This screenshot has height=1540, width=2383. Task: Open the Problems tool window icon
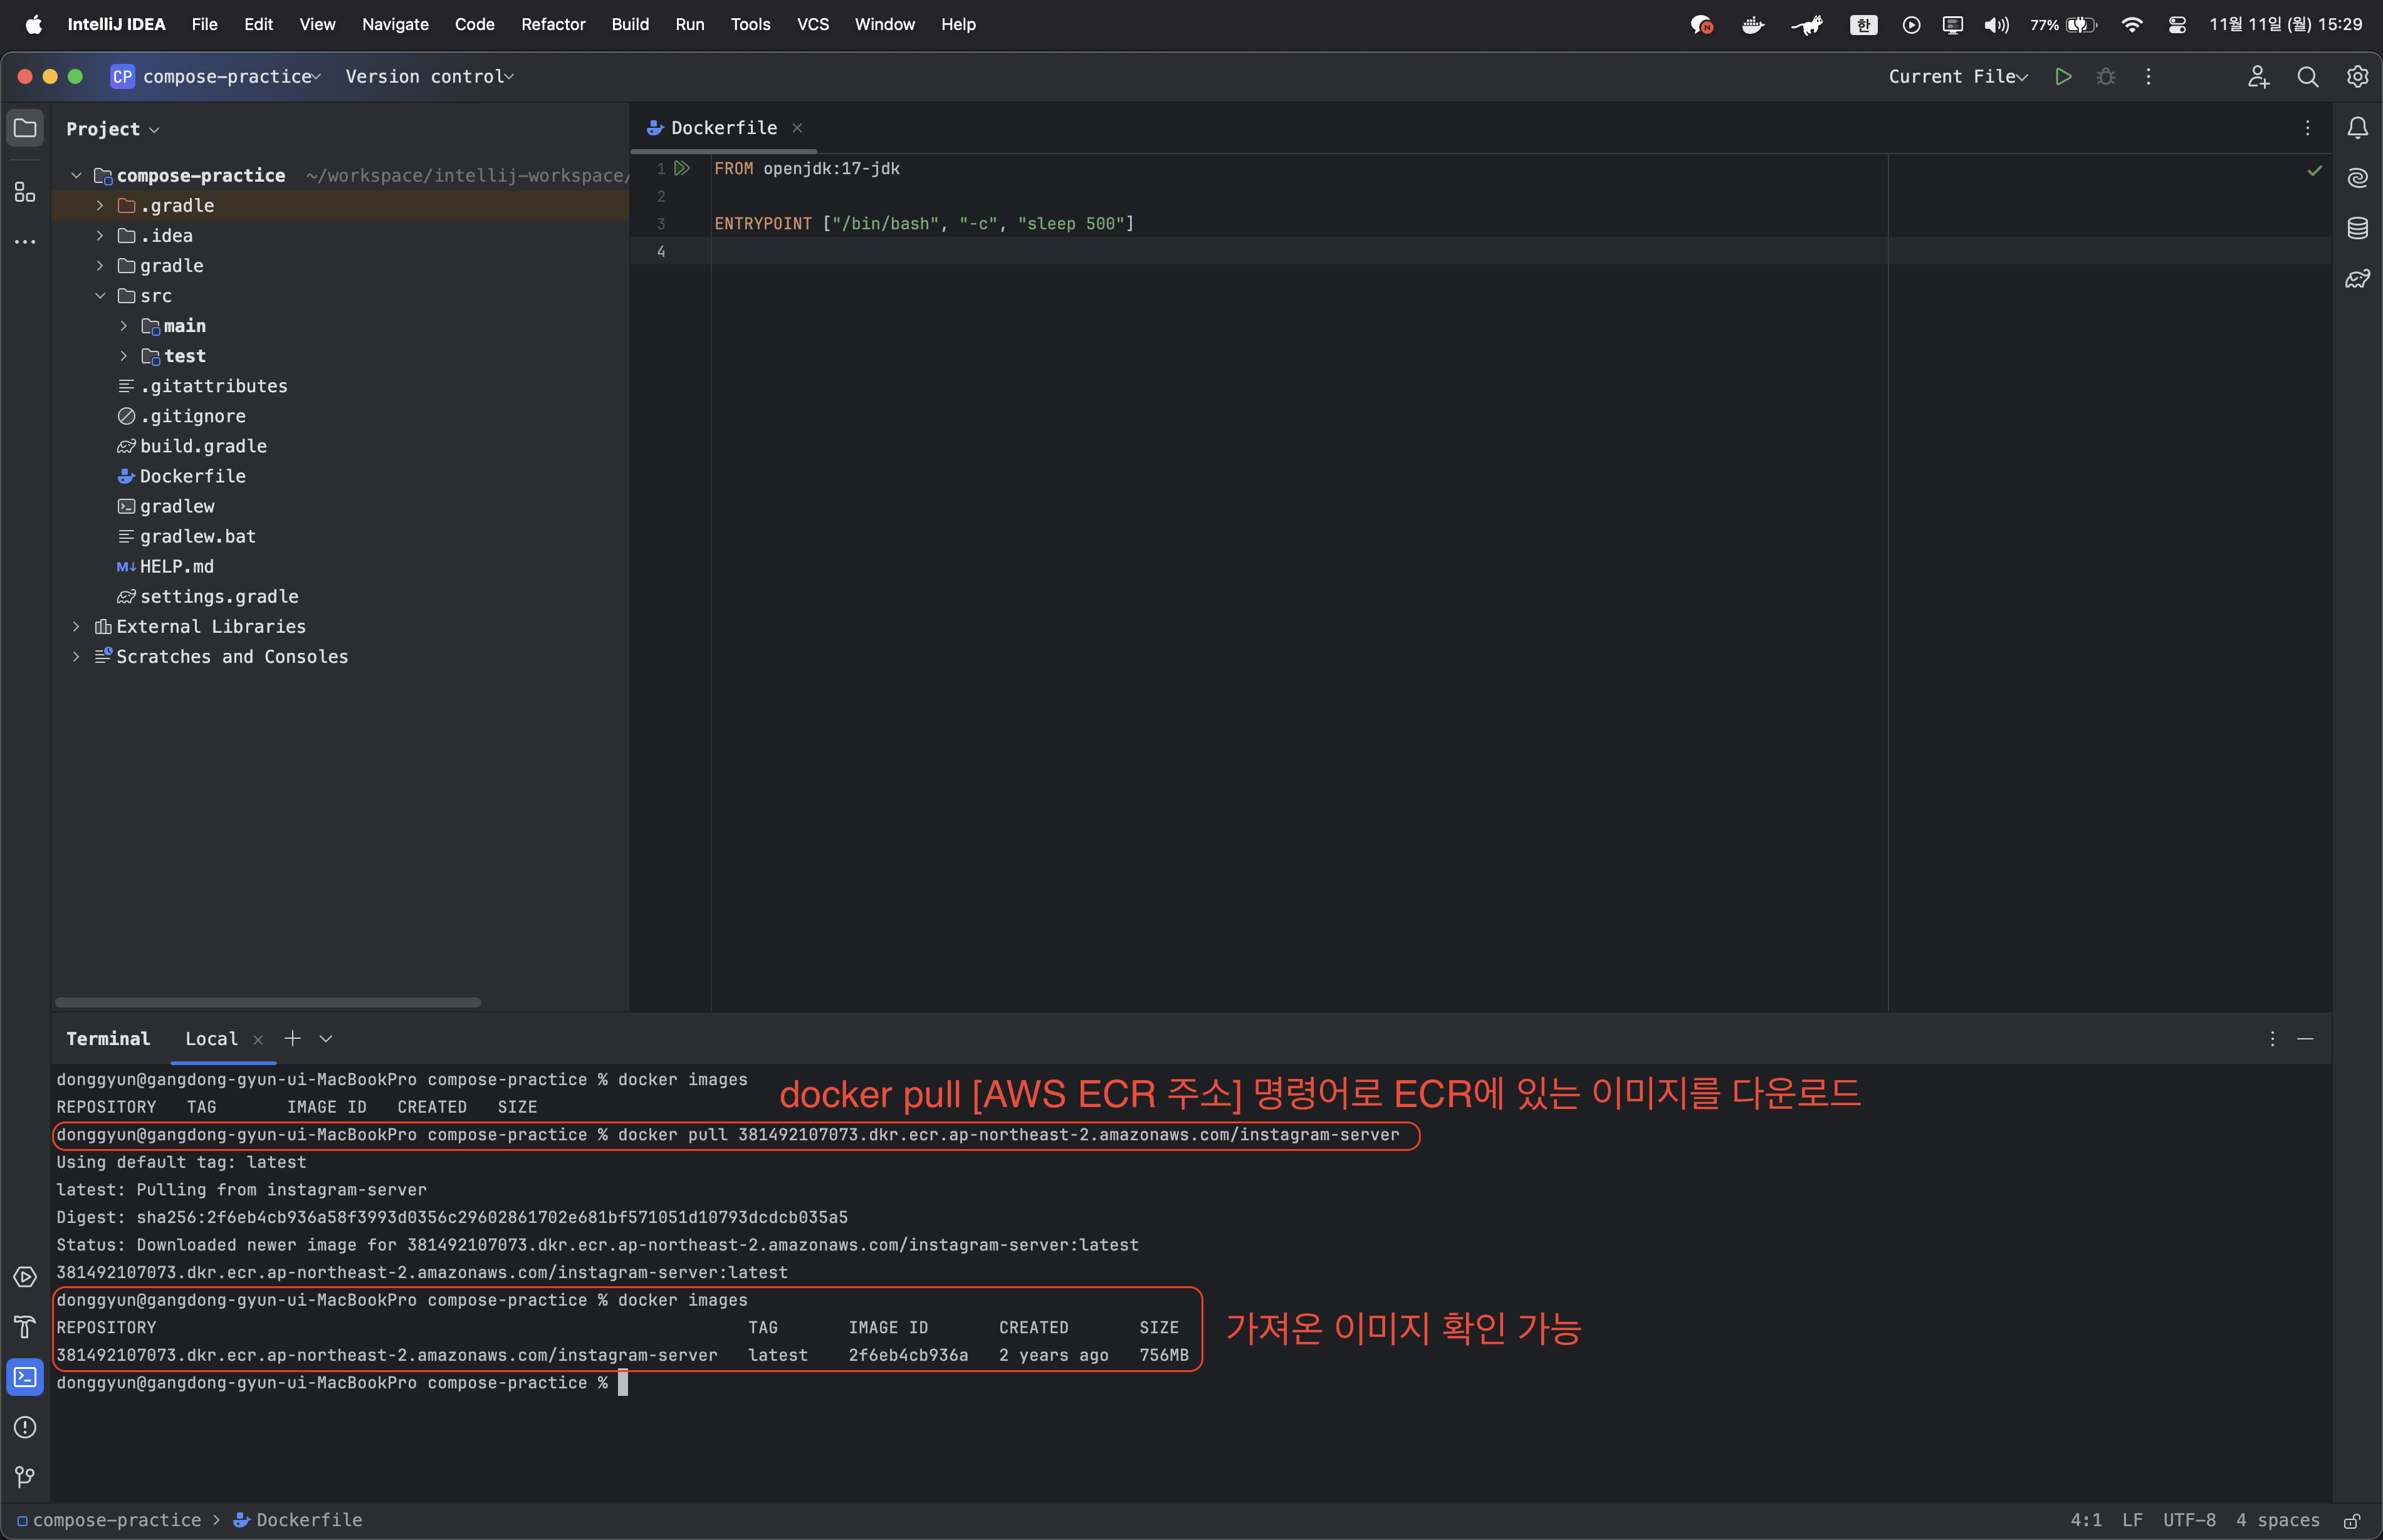pos(25,1427)
